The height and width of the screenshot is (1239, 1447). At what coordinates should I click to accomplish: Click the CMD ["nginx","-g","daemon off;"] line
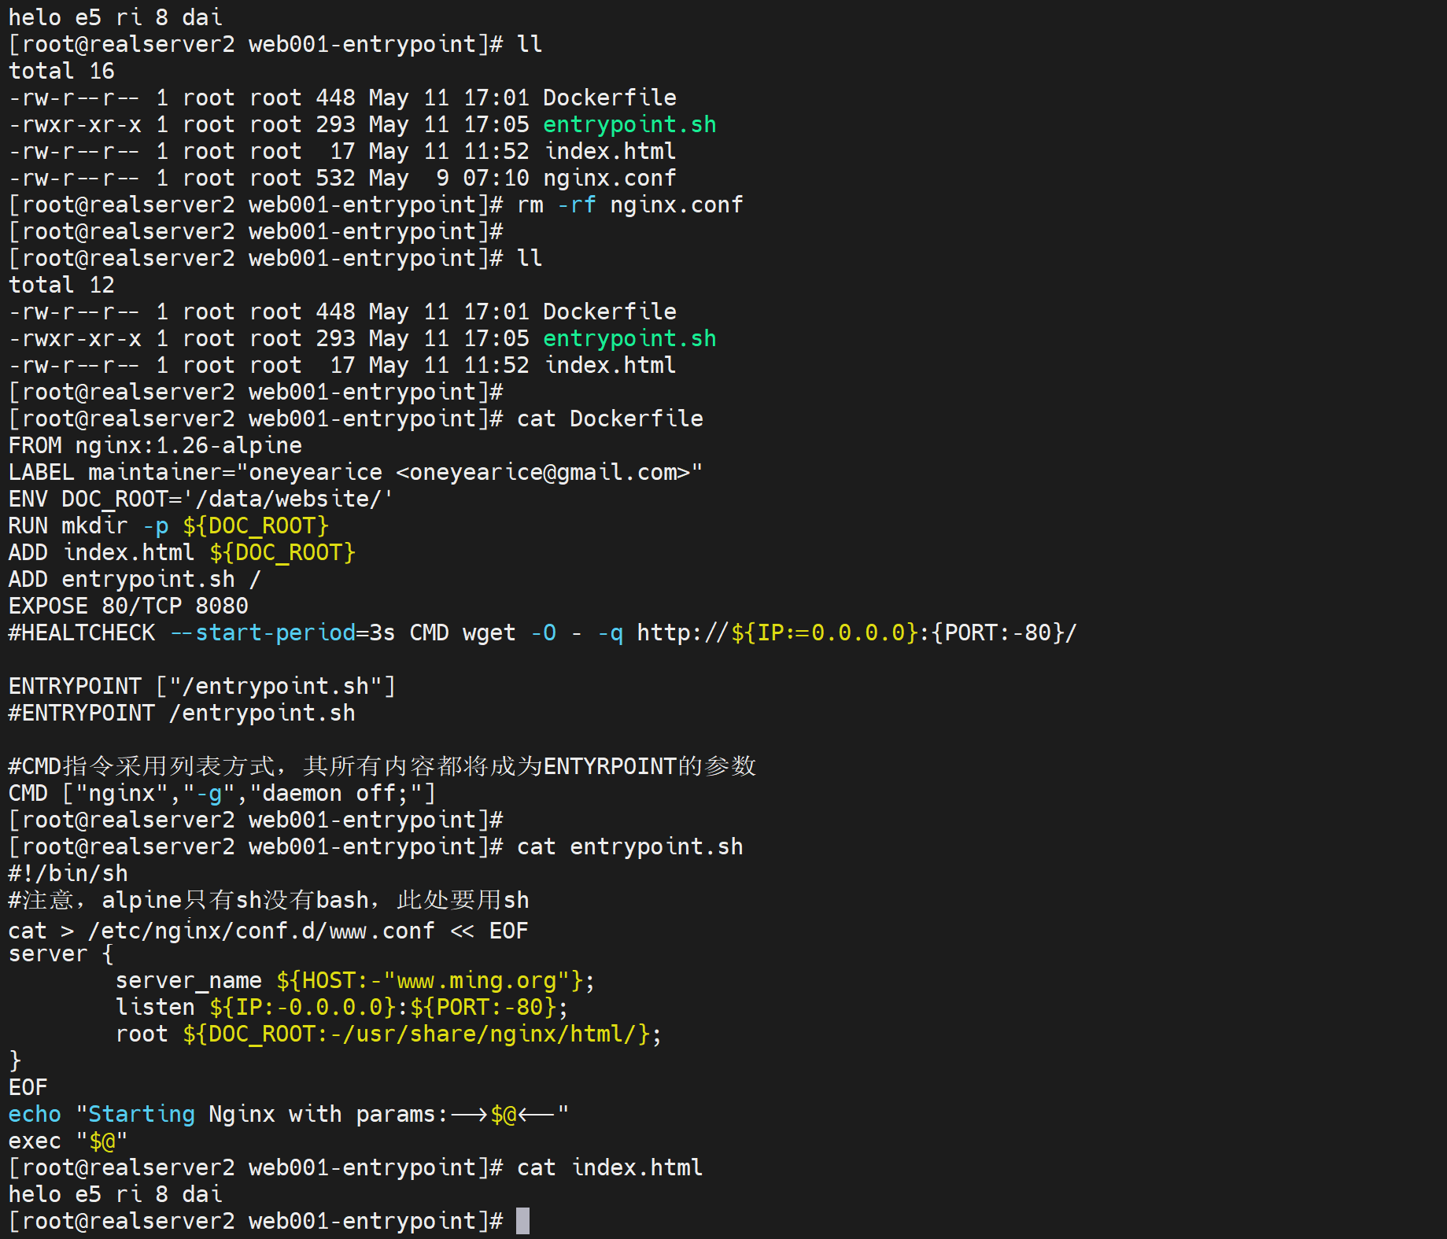point(222,793)
